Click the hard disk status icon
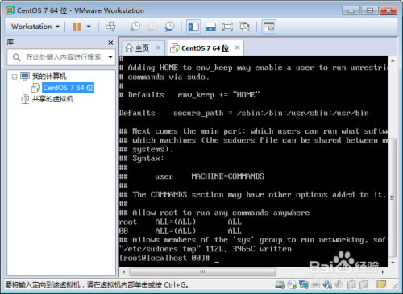403x294 pixels. (x=280, y=284)
